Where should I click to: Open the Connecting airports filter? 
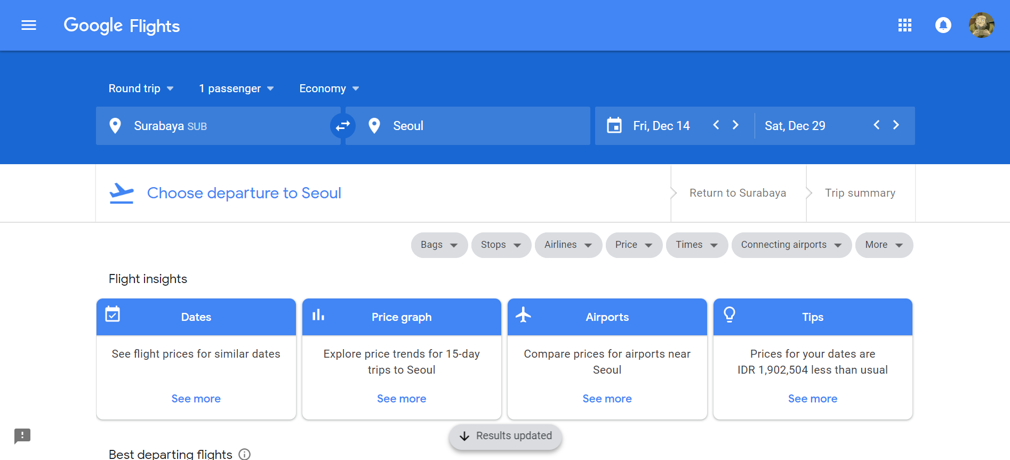click(x=792, y=245)
